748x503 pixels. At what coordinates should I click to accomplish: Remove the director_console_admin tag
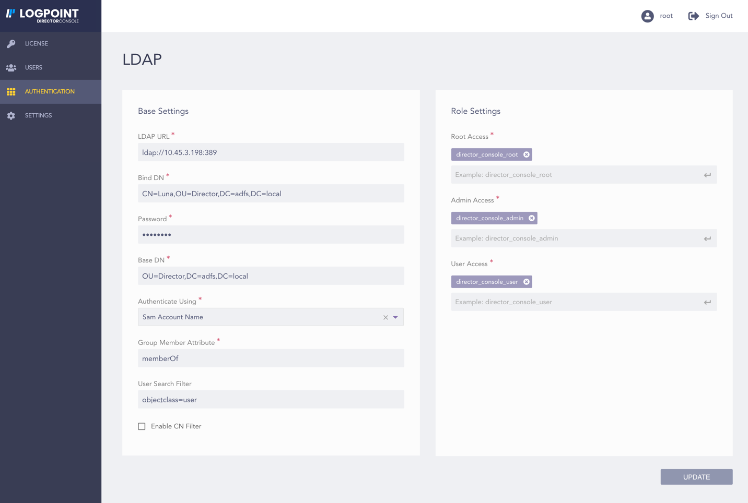tap(531, 218)
